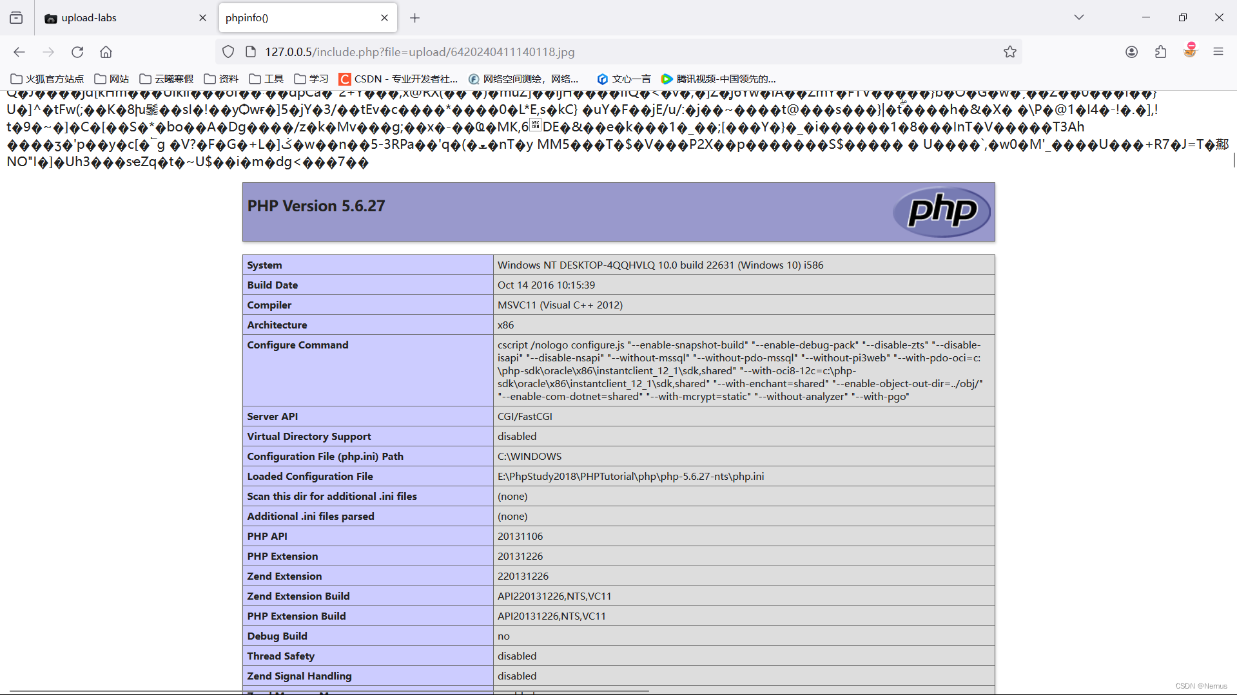Open 火狐官方站点 bookmark folder
The width and height of the screenshot is (1237, 695).
pyautogui.click(x=47, y=79)
